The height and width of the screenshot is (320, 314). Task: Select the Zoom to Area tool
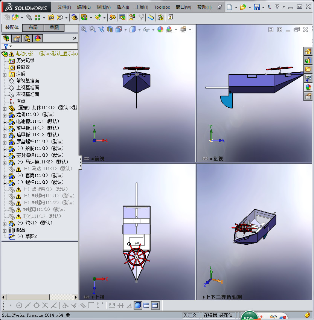coord(93,30)
